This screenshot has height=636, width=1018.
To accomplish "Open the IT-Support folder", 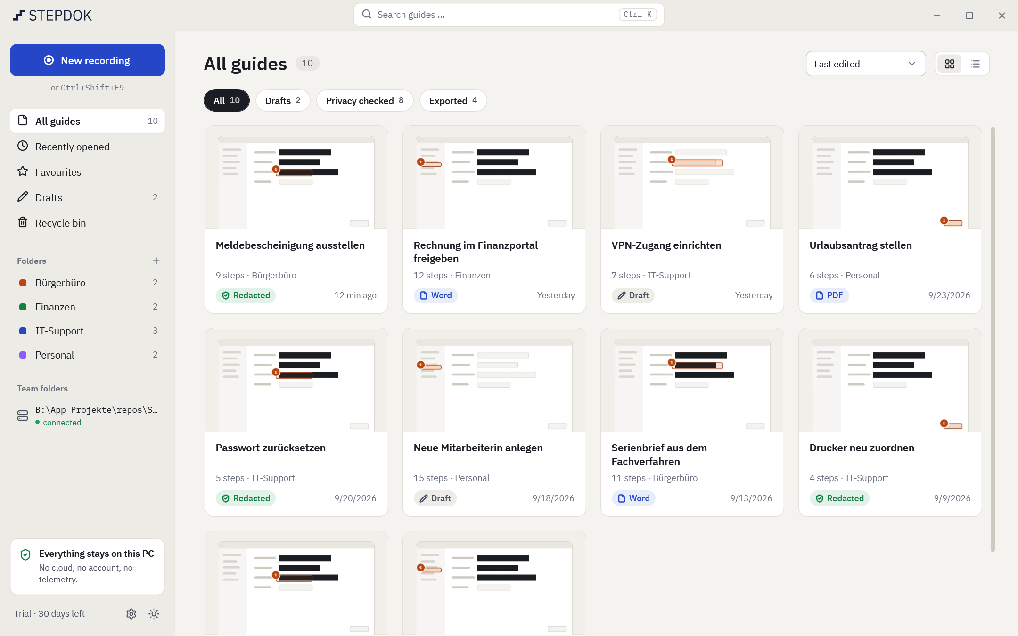I will pyautogui.click(x=87, y=331).
